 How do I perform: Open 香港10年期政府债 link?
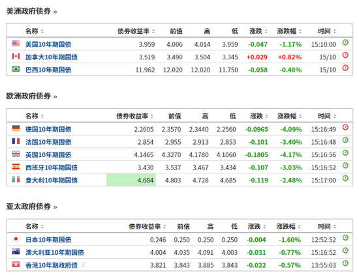pos(52,265)
